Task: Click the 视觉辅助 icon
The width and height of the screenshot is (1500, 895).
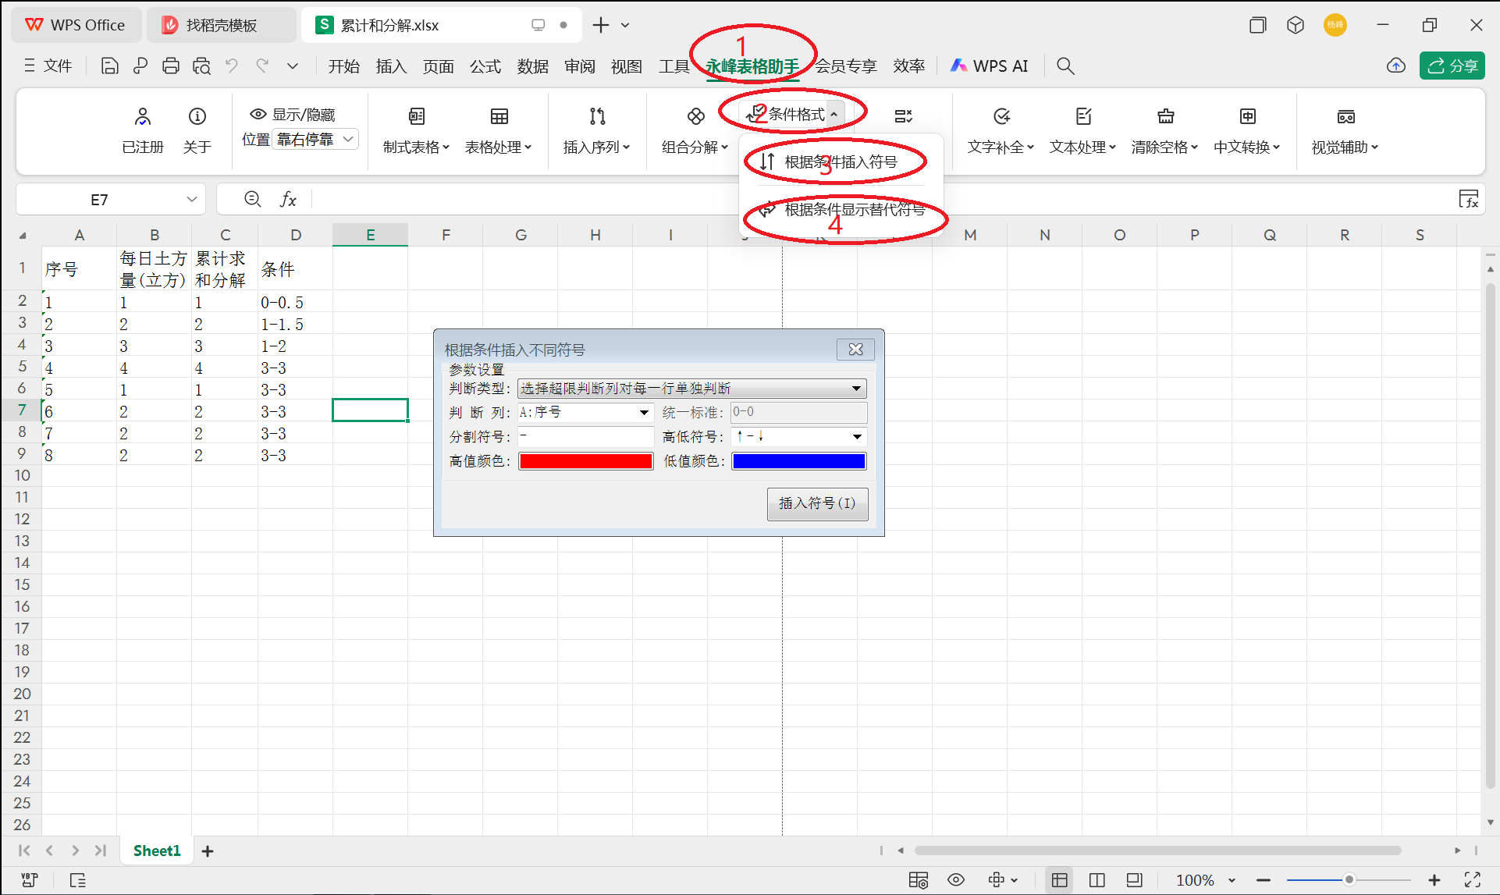Action: pyautogui.click(x=1345, y=117)
